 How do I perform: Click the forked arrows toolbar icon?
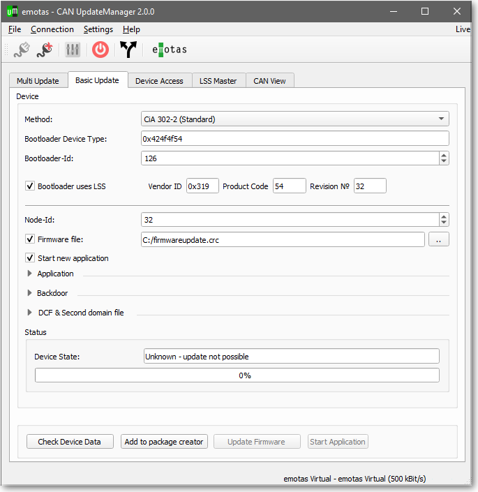pyautogui.click(x=128, y=50)
